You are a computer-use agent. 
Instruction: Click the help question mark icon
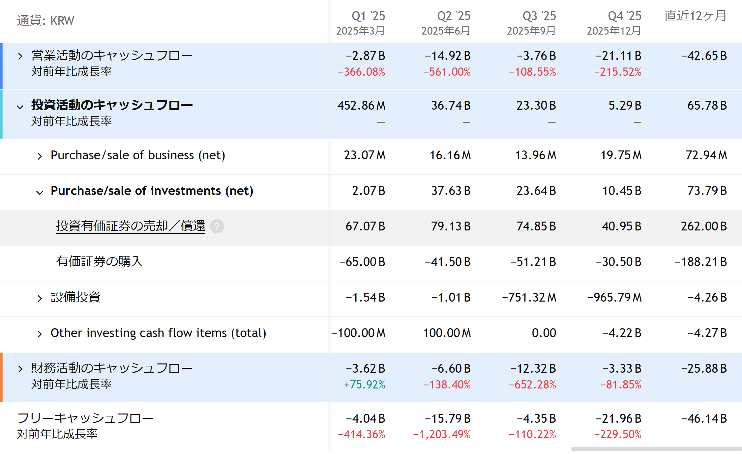[x=217, y=227]
